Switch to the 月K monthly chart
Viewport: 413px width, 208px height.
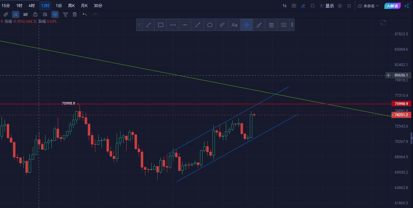pyautogui.click(x=84, y=6)
